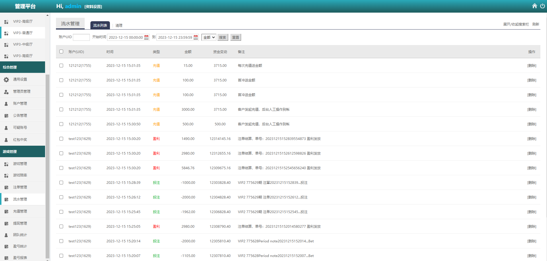Click 展开/收起搜索栏 to toggle search bar
The image size is (547, 261).
click(x=516, y=24)
